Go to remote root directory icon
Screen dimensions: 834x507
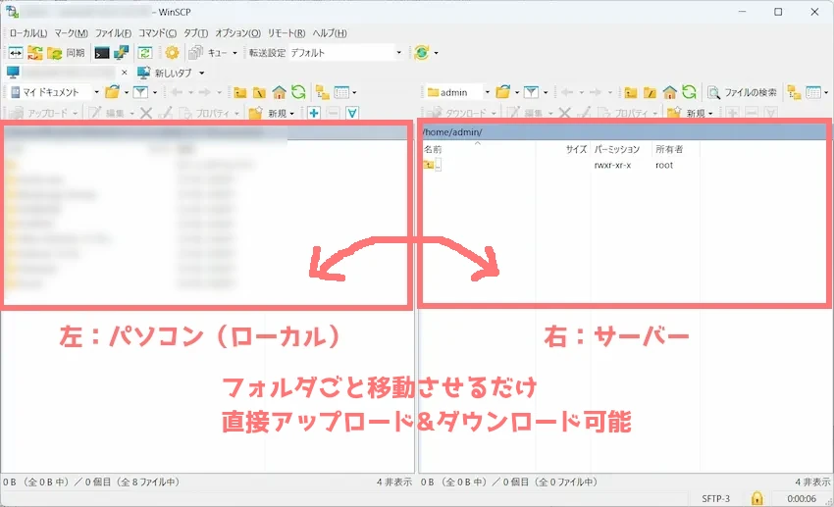[x=650, y=92]
